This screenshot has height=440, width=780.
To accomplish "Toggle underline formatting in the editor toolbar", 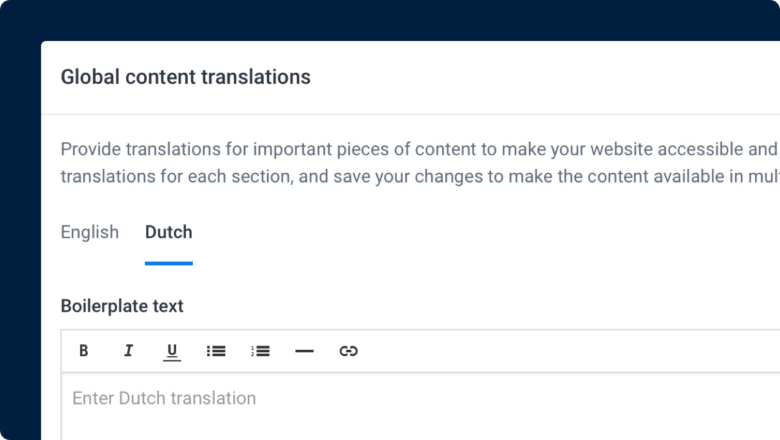I will click(172, 351).
